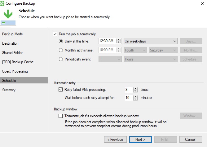Decrease retry times count spinner down
Image resolution: width=207 pixels, height=147 pixels.
point(135,91)
